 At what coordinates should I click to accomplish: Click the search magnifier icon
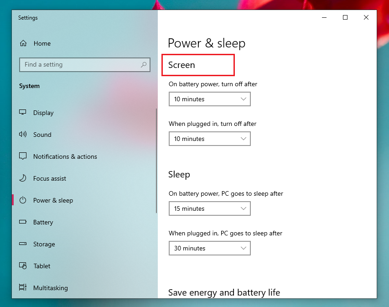(x=144, y=64)
